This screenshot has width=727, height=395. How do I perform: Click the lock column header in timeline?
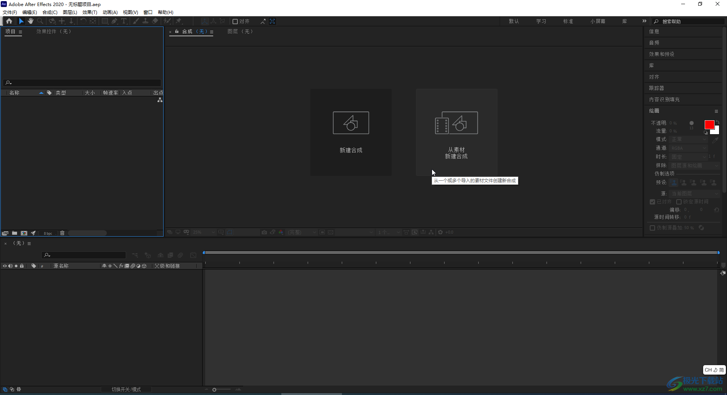(22, 266)
